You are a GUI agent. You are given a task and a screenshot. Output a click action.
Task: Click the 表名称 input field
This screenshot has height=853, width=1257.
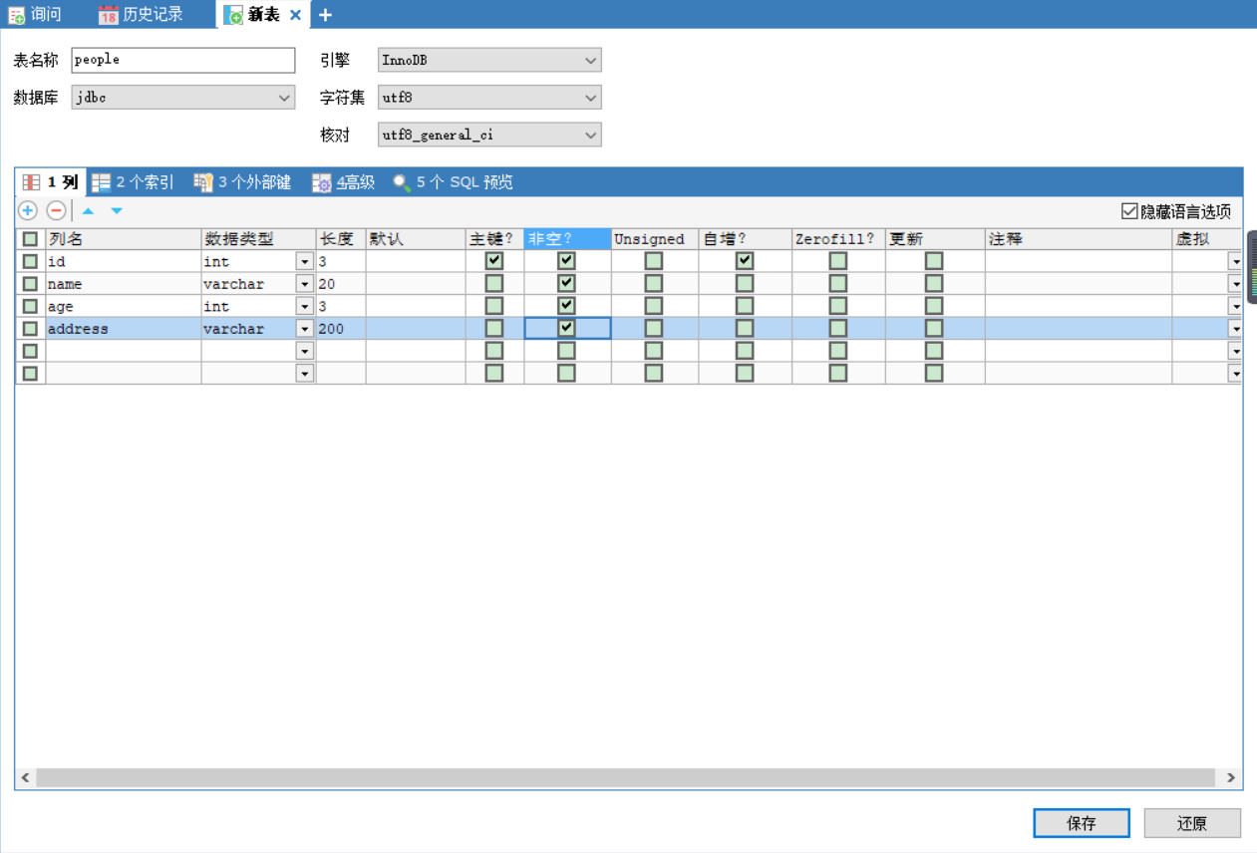point(183,61)
